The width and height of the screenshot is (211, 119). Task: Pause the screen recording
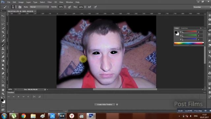[x=205, y=111]
